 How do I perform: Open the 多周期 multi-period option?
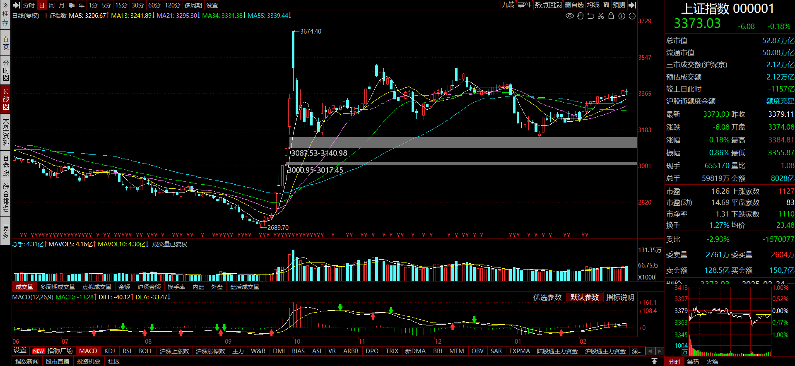pyautogui.click(x=193, y=5)
